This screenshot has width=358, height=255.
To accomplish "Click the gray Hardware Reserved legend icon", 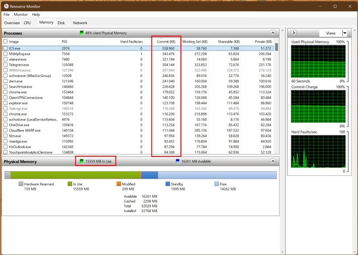I will [21, 183].
